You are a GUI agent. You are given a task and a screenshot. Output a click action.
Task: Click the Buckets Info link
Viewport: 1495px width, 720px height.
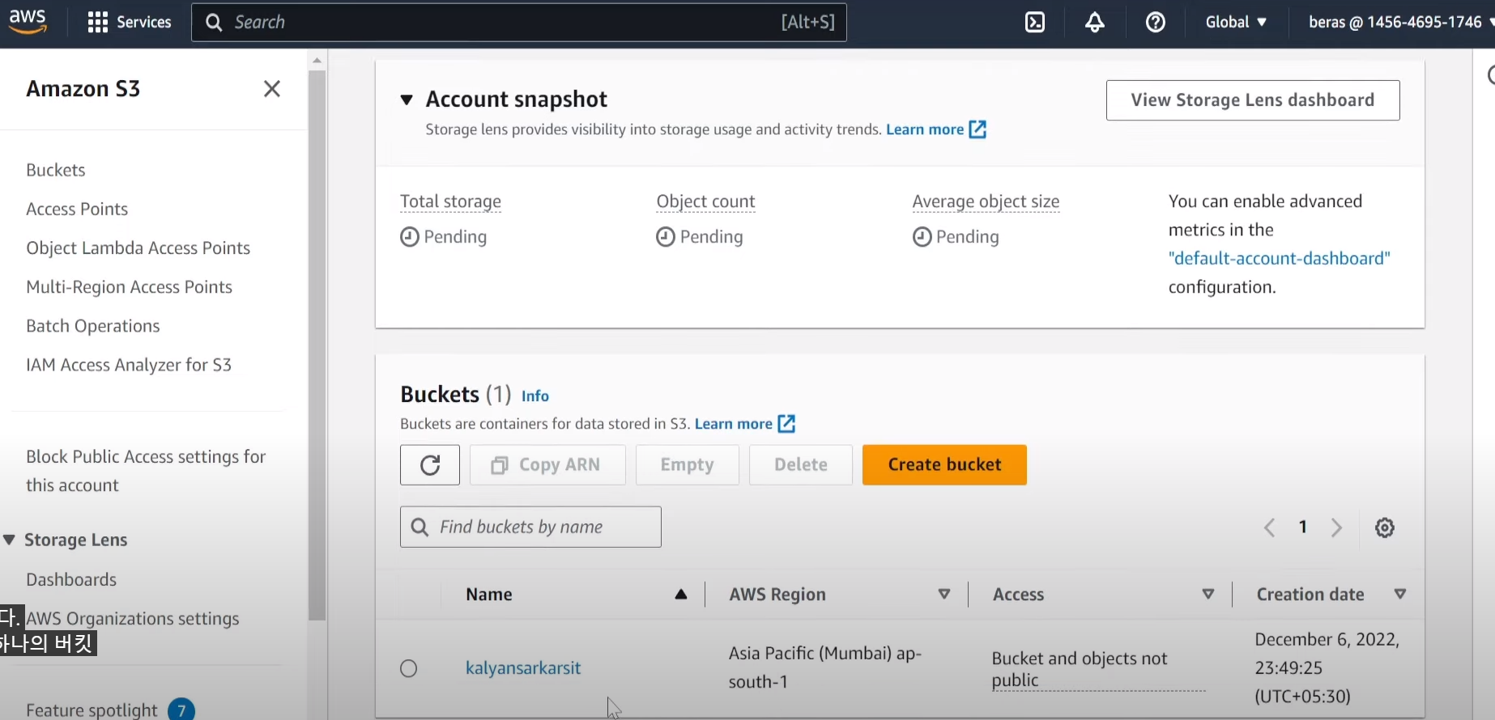pyautogui.click(x=535, y=396)
